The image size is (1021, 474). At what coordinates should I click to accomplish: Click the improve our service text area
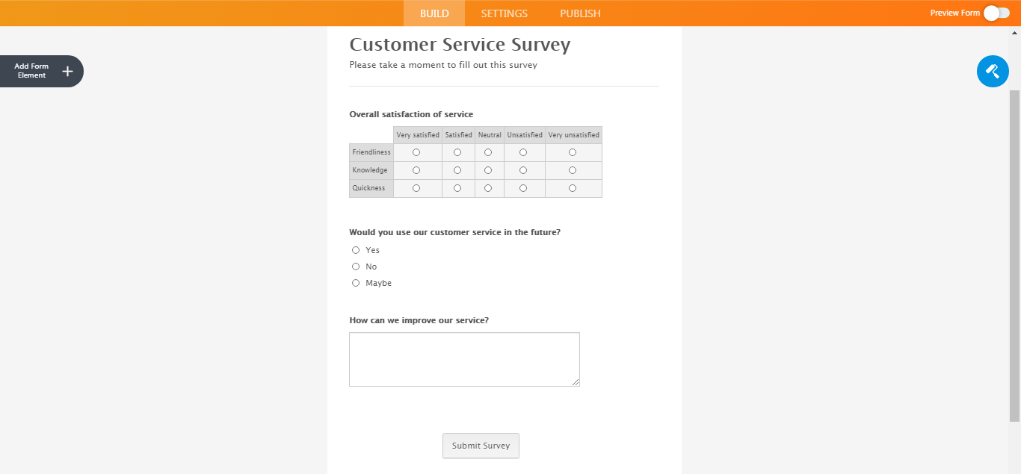(464, 359)
